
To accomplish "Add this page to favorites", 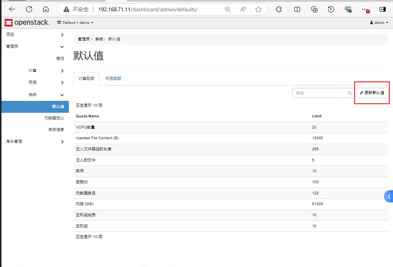I will click(259, 9).
